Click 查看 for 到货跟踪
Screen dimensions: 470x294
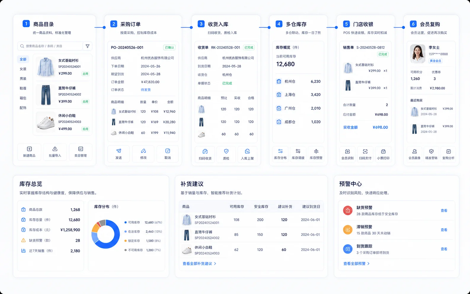click(444, 249)
